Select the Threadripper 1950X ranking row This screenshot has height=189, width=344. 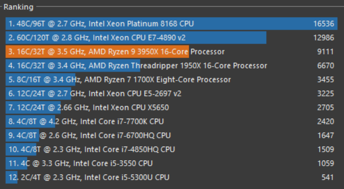[x=138, y=66]
